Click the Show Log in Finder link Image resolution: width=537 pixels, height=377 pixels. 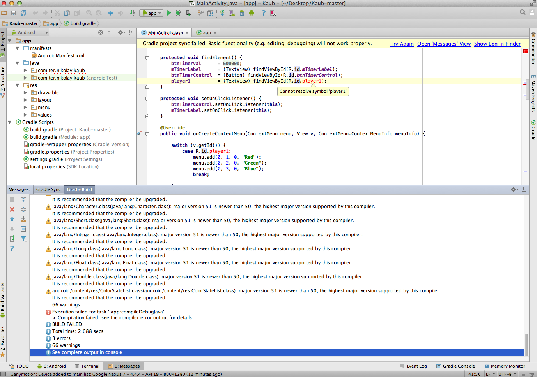coord(497,44)
